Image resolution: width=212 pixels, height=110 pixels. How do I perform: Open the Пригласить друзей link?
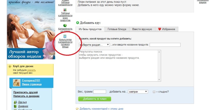tap(26, 92)
